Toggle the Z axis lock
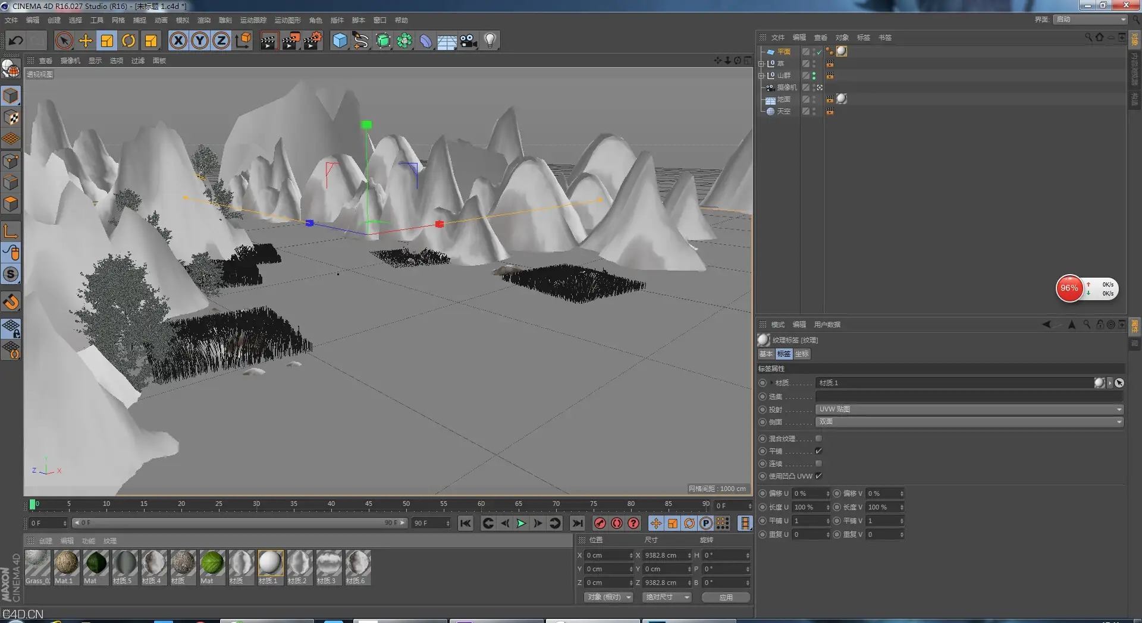 pos(221,40)
